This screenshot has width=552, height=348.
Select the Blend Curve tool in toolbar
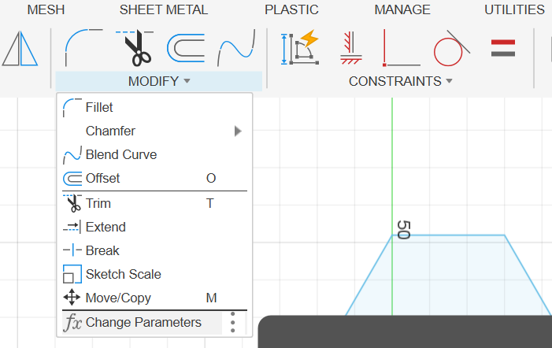coord(236,48)
